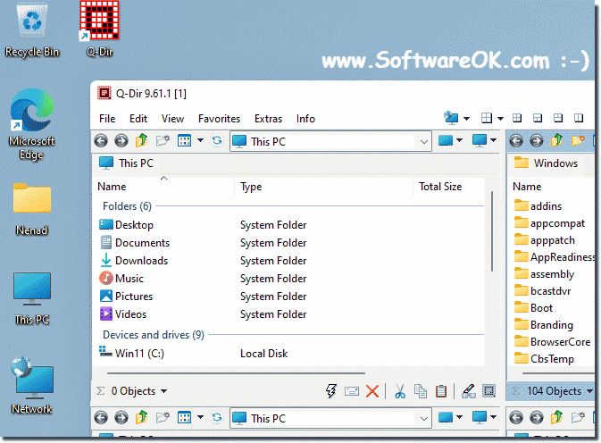
Task: Sort by Total Size column header
Action: click(440, 187)
